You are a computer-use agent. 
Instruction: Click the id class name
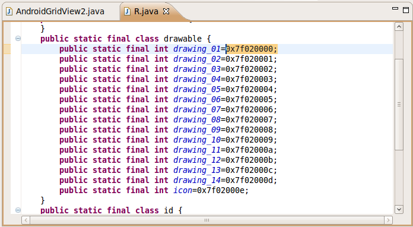(169, 210)
